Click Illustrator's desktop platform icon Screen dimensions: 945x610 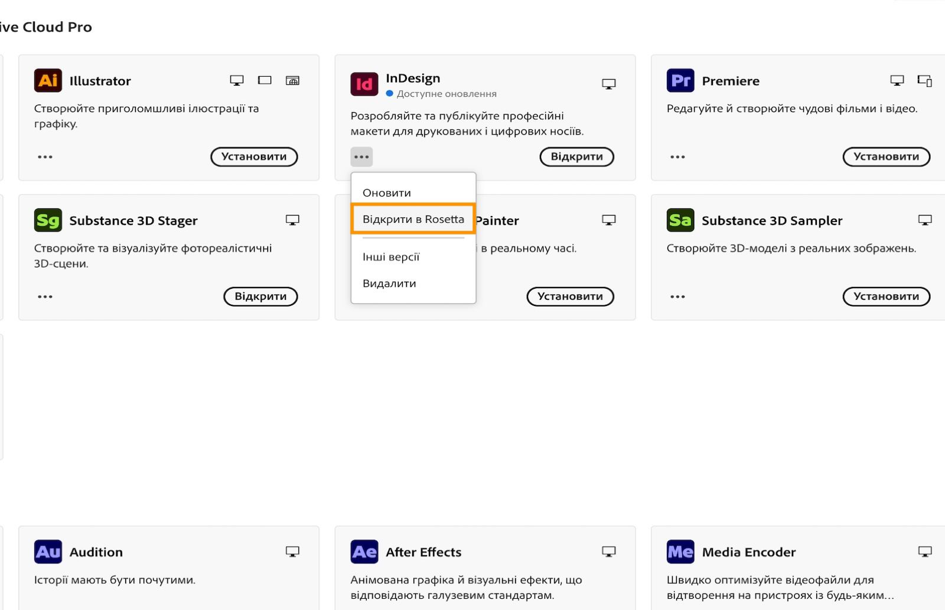(237, 80)
